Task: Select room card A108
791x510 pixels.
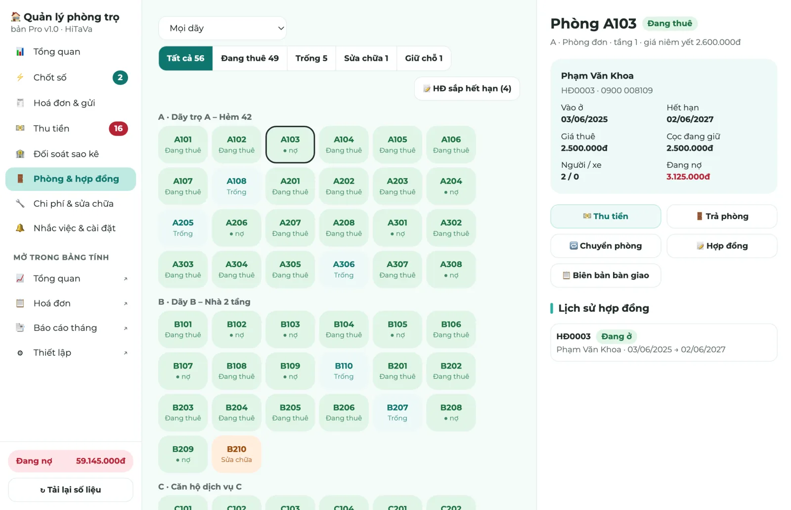Action: [x=236, y=186]
